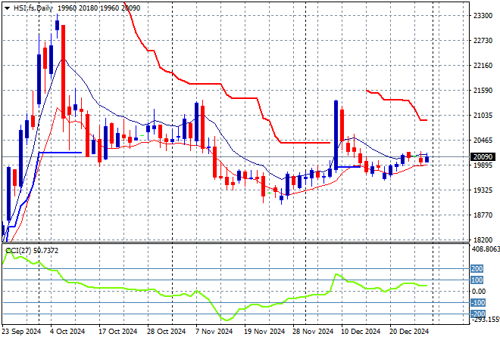Screen dimensions: 500x340
Task: Click the black triangle beside HSI.fs,Daily
Action: [x=7, y=6]
